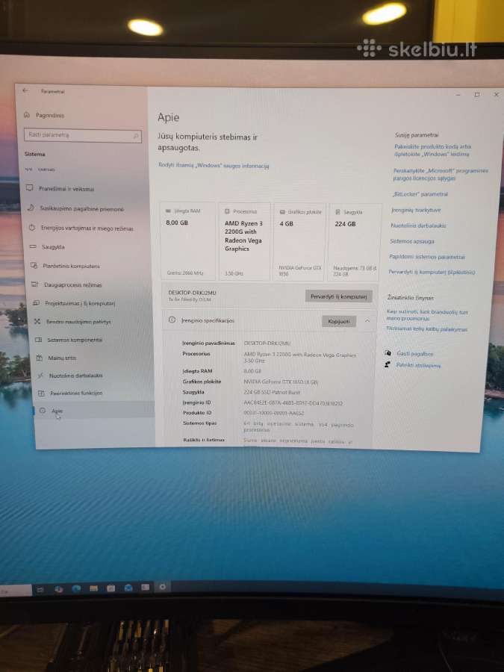The width and height of the screenshot is (504, 672).
Task: Open Sistemos apsauga link
Action: pos(412,241)
